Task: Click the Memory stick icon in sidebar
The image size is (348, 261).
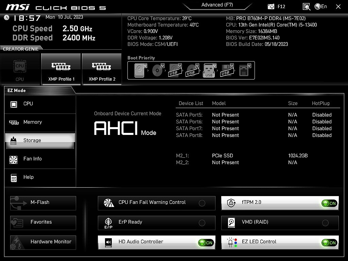Action: coord(14,122)
